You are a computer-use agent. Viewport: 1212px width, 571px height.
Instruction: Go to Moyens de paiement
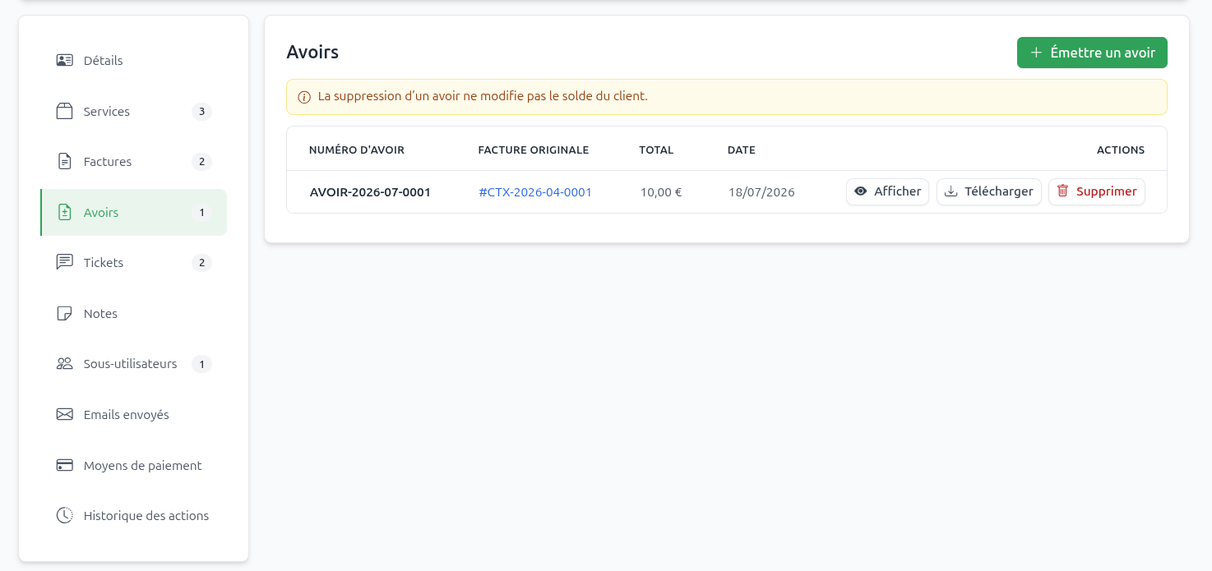coord(133,465)
